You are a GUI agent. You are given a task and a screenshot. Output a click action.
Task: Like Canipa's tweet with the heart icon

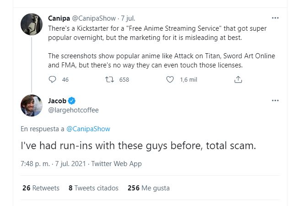coord(170,79)
